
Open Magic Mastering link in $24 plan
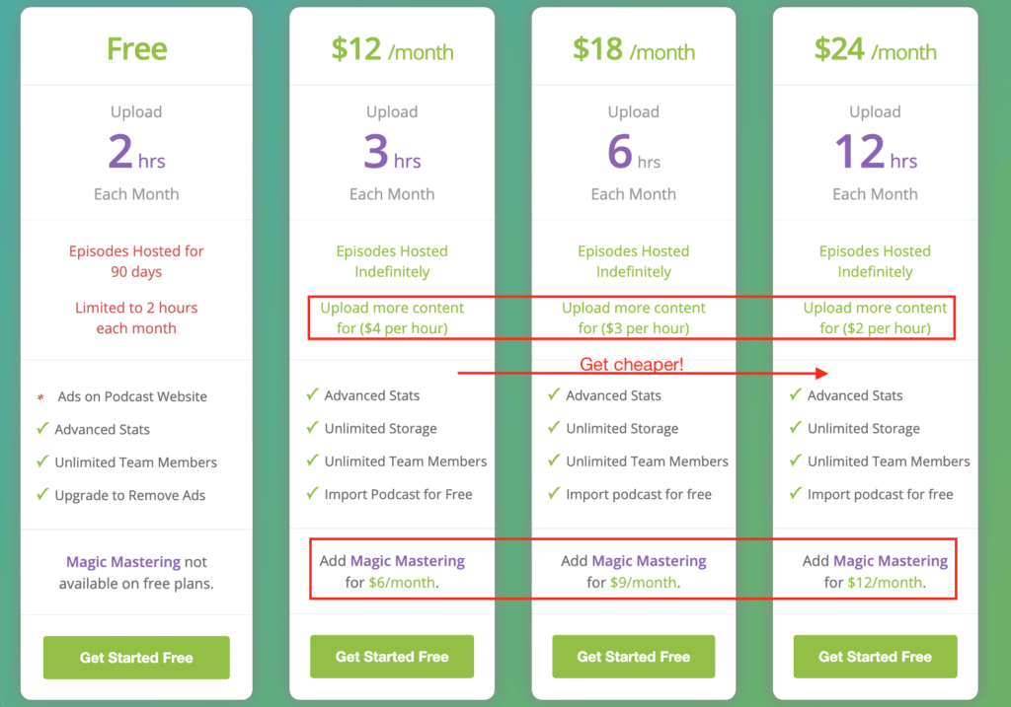tap(891, 561)
